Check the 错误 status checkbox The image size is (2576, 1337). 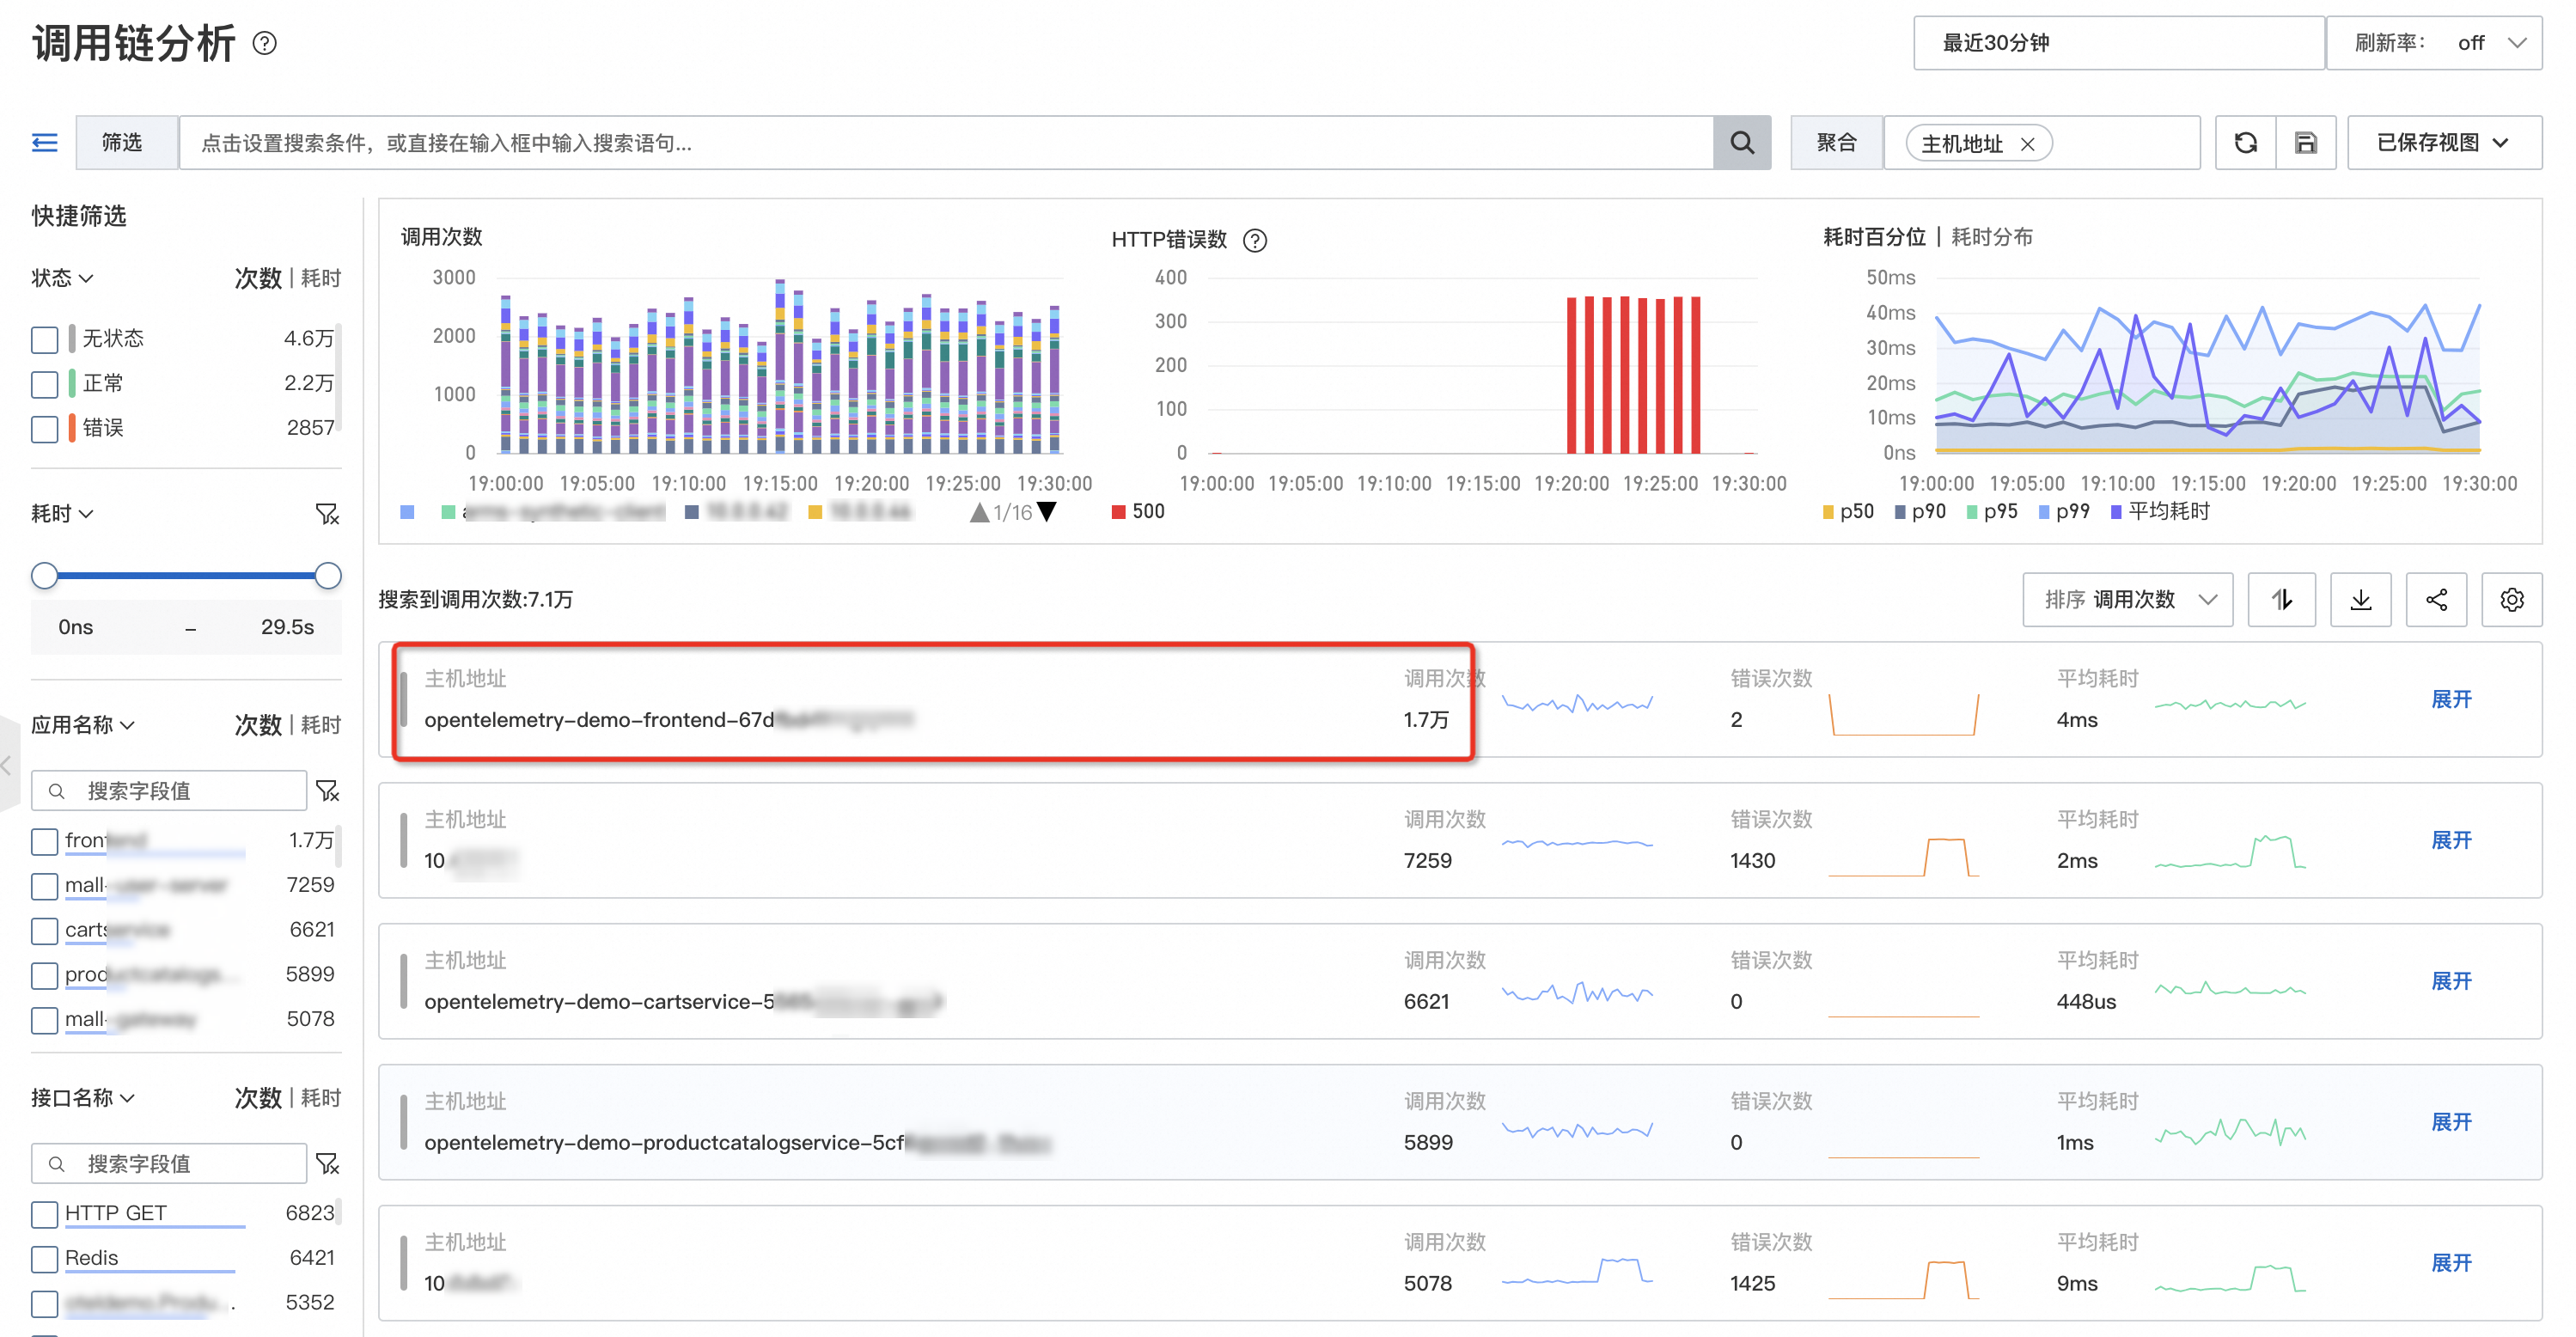point(44,429)
